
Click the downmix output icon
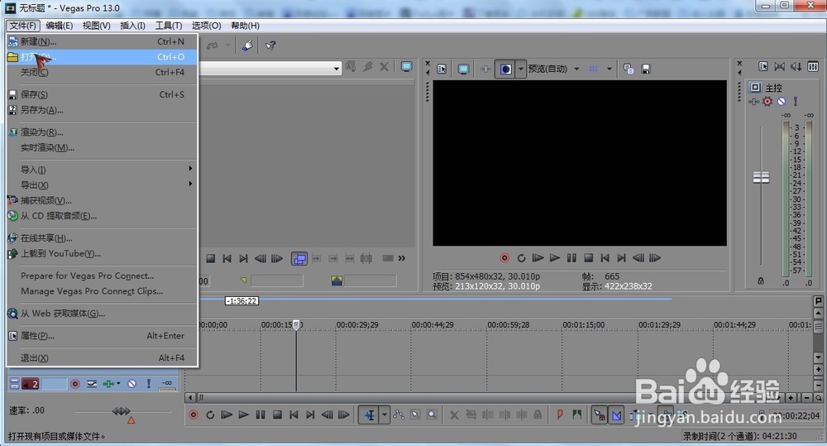(x=780, y=66)
